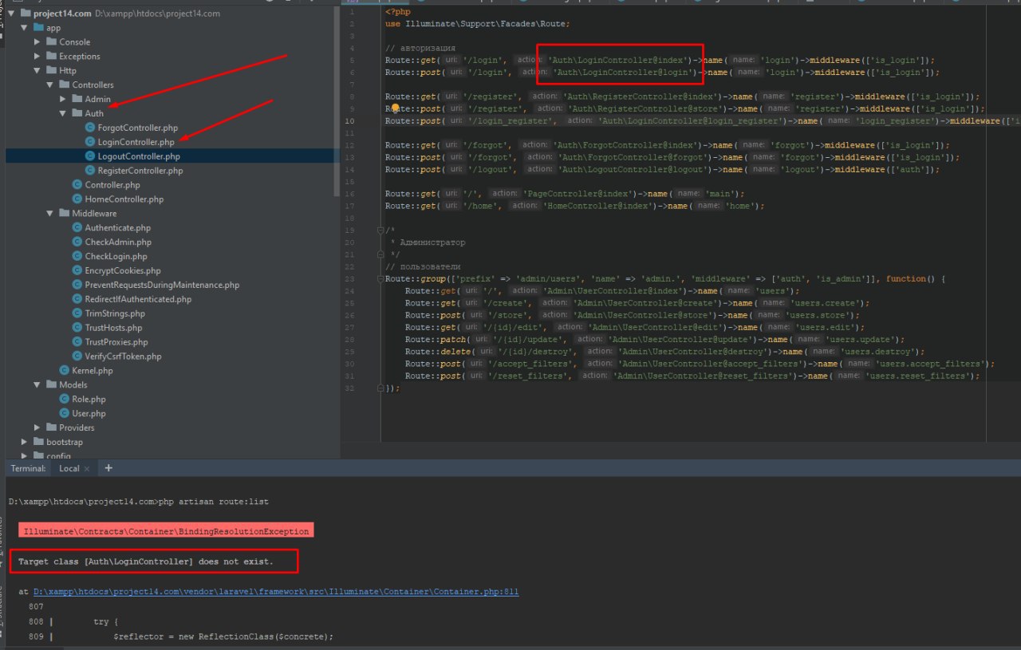Click the 'use Illuminate\Support\Facades\Route;' line
Image resolution: width=1021 pixels, height=650 pixels.
point(478,25)
